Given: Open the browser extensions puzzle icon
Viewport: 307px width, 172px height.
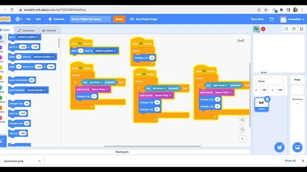Looking at the screenshot, I should (282, 10).
